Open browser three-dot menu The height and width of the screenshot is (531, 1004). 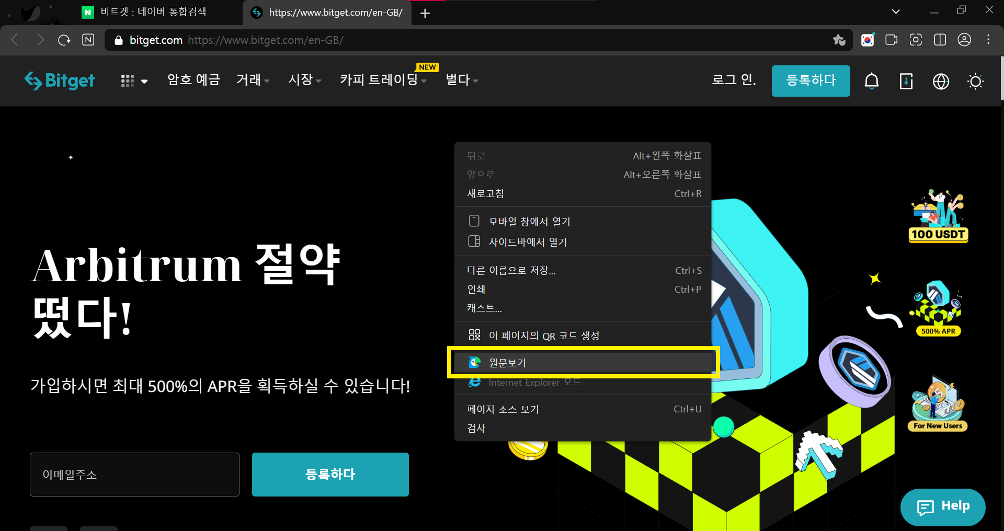click(x=988, y=40)
